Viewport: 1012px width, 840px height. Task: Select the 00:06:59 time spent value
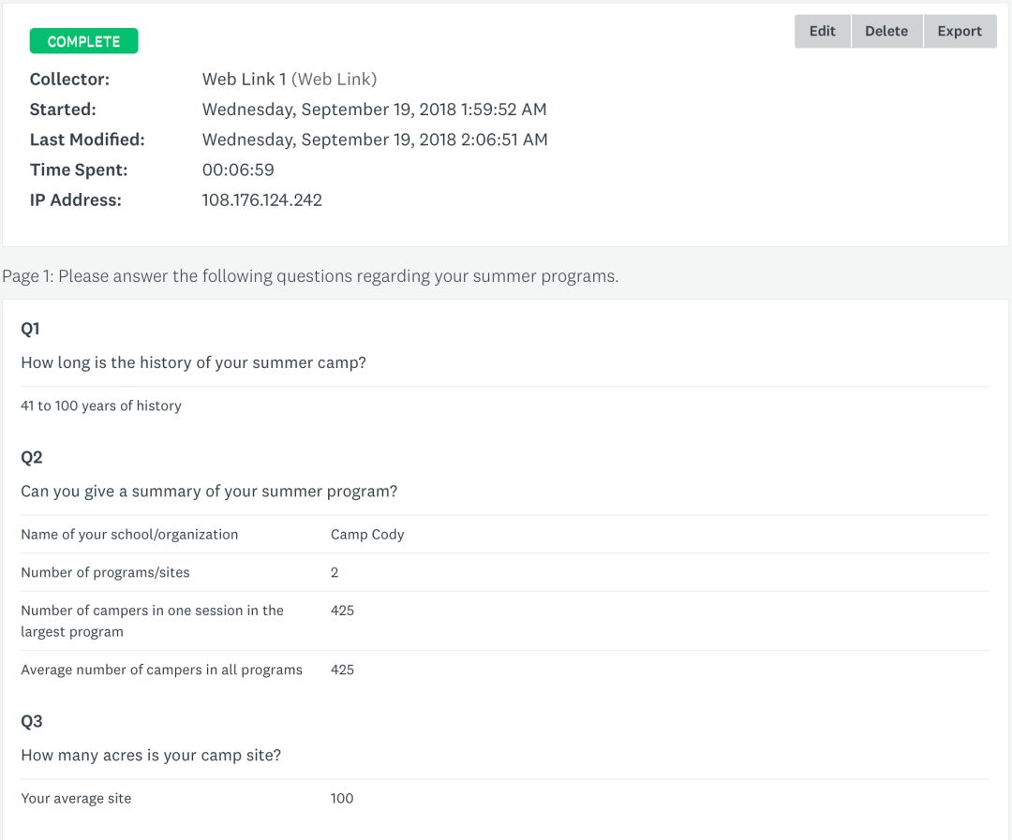(x=238, y=169)
